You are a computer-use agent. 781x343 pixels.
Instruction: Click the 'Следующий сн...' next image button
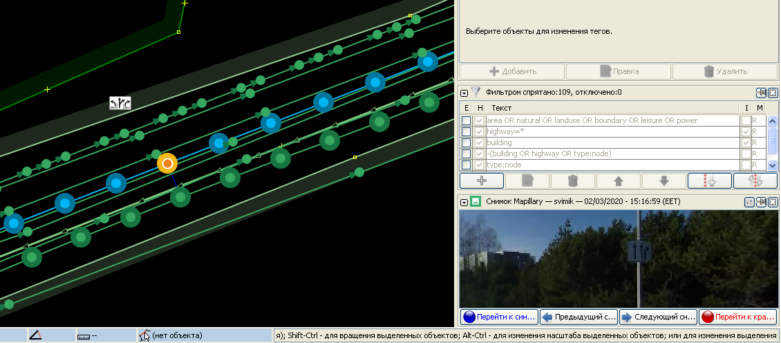(658, 317)
